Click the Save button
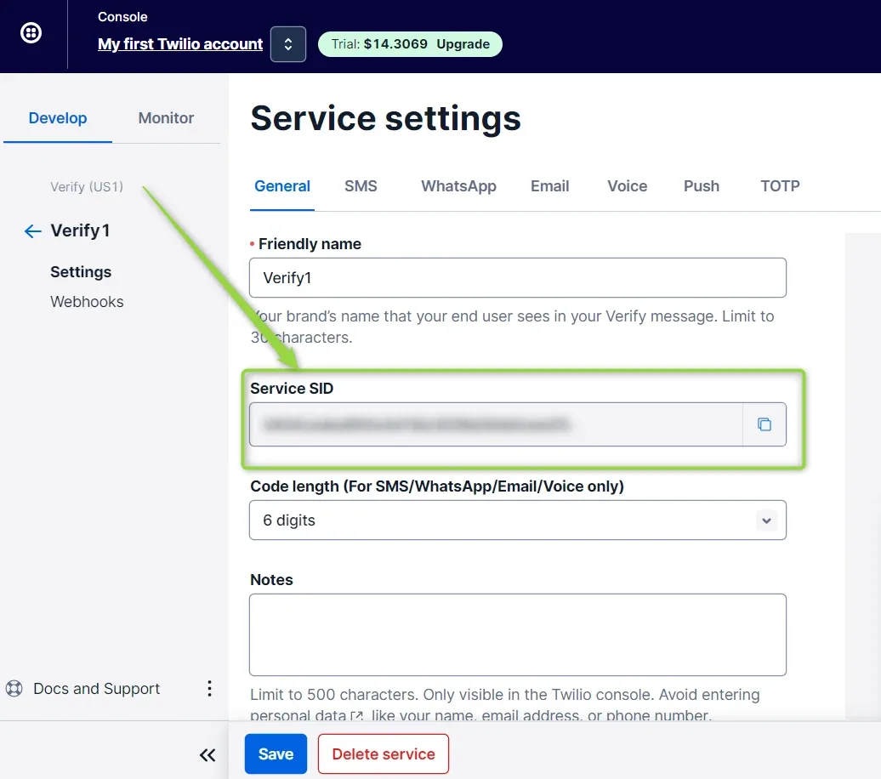This screenshot has height=779, width=881. (276, 753)
